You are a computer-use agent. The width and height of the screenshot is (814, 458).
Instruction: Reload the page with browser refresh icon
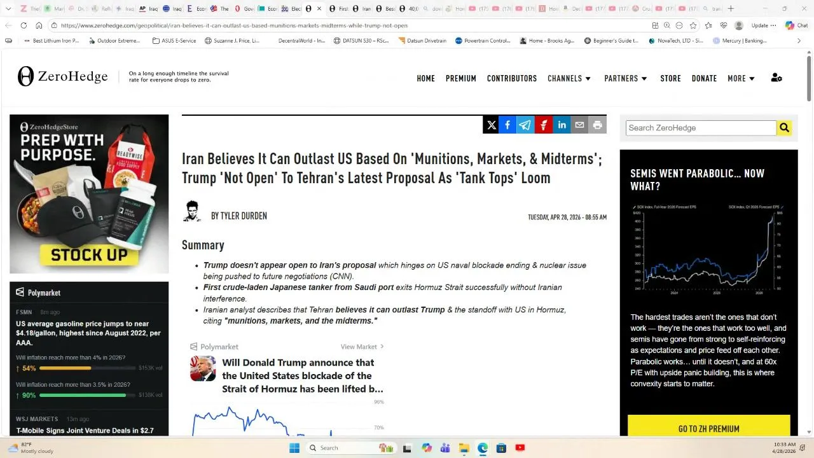coord(24,25)
